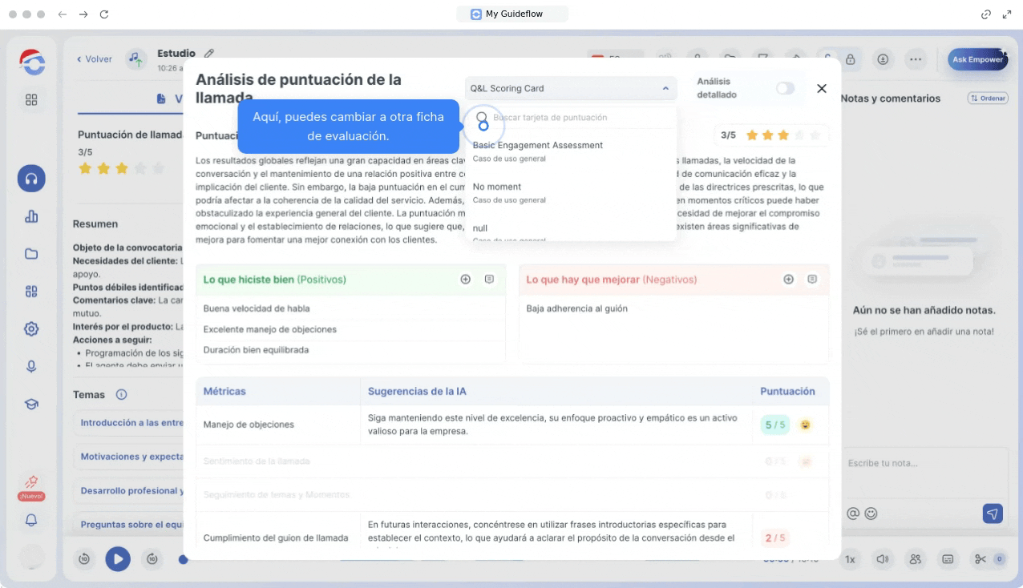
Task: Click the scissors clip icon
Action: (981, 559)
